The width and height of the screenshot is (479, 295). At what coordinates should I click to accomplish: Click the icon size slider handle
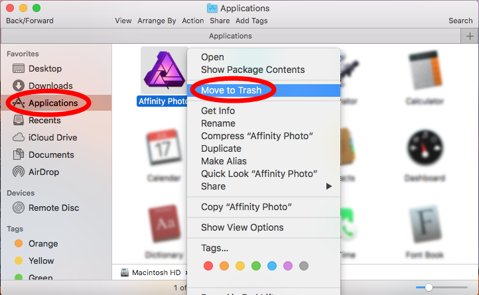pos(429,288)
